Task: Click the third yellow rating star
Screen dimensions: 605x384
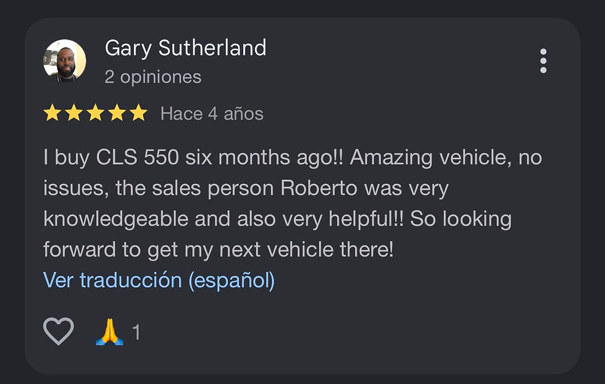Action: click(x=95, y=113)
